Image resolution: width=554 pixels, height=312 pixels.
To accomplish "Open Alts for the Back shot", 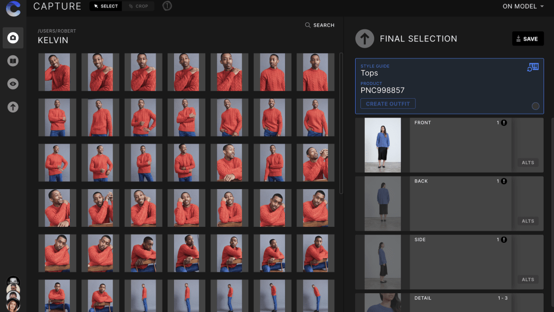I will [x=528, y=221].
